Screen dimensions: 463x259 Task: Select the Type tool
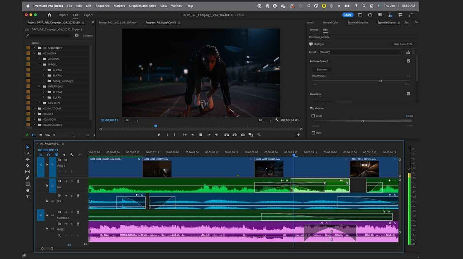coord(28,197)
